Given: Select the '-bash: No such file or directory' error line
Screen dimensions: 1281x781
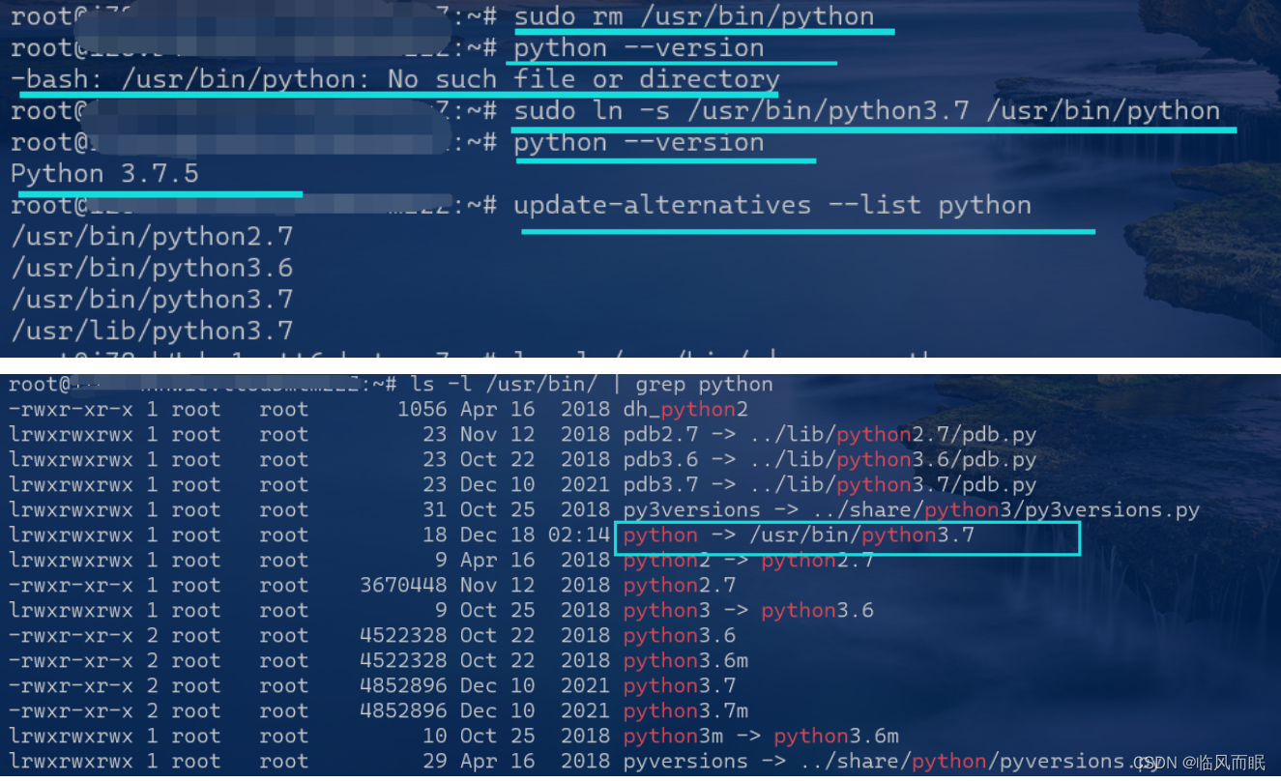Looking at the screenshot, I should pos(394,79).
